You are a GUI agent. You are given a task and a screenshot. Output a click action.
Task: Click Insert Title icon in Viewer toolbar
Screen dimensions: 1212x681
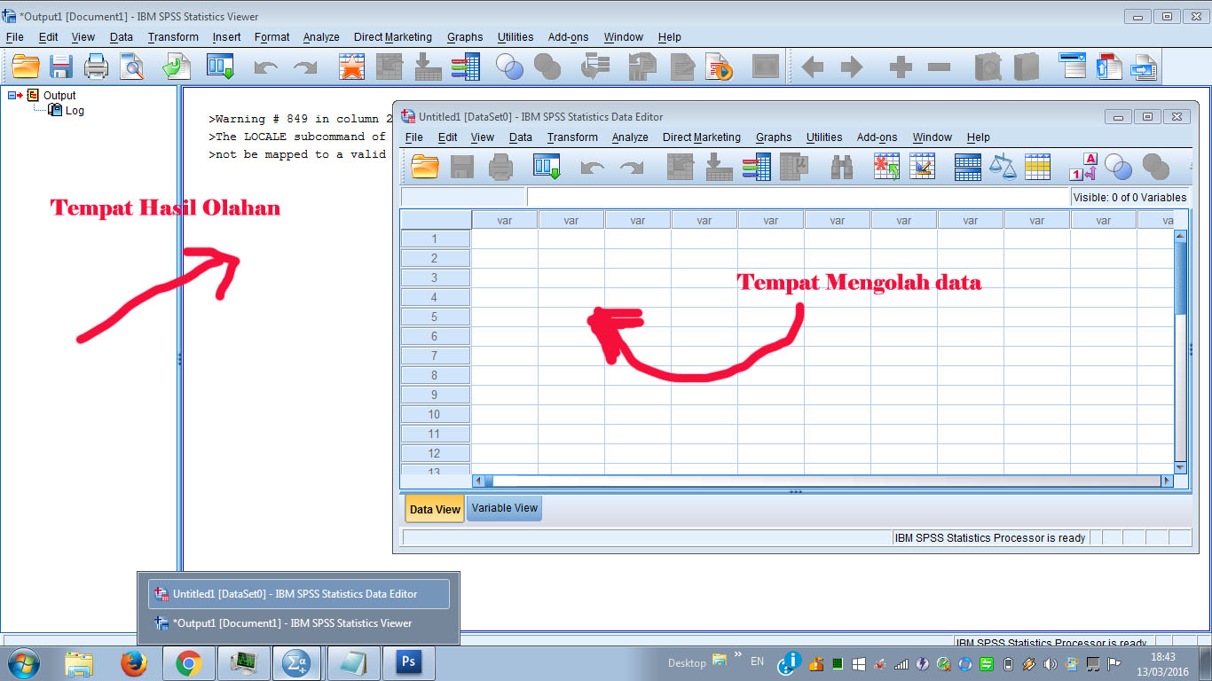click(1109, 67)
